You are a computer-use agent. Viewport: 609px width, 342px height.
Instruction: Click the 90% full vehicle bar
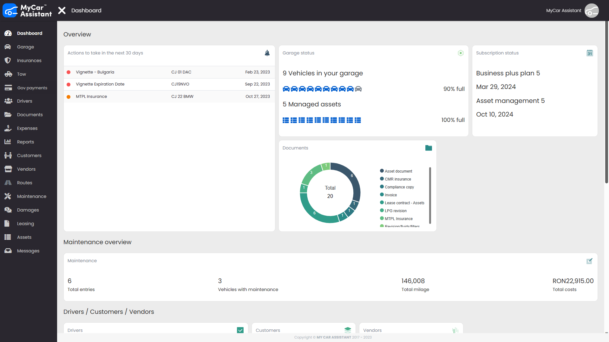click(322, 89)
